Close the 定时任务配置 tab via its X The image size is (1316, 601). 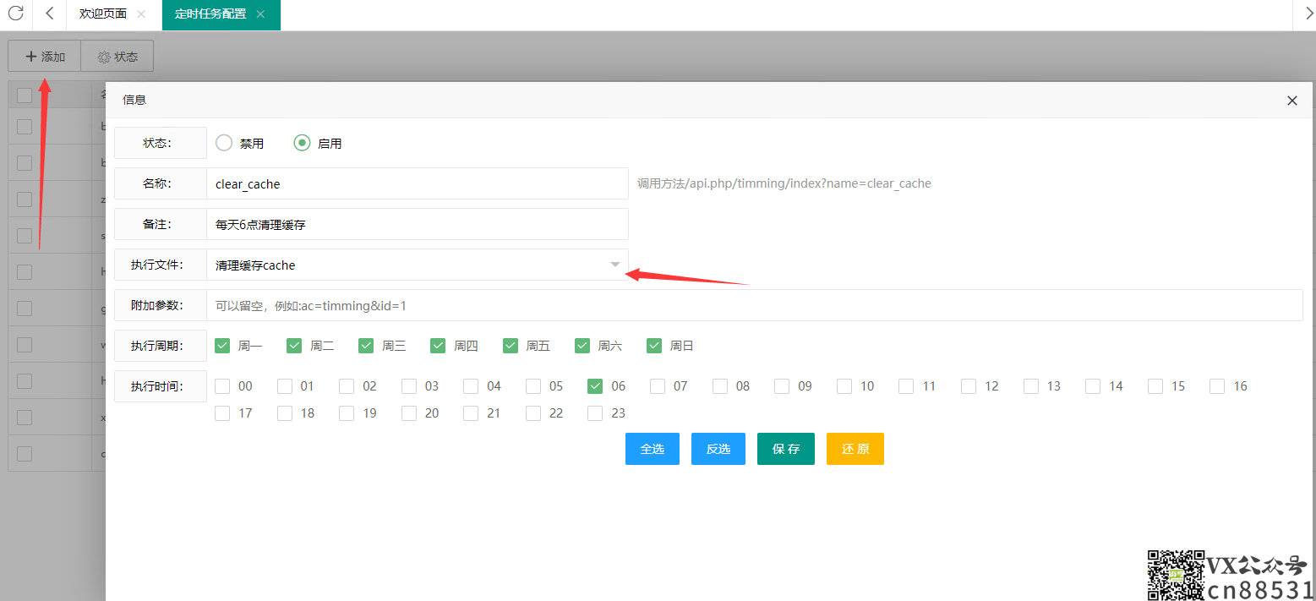pos(260,14)
